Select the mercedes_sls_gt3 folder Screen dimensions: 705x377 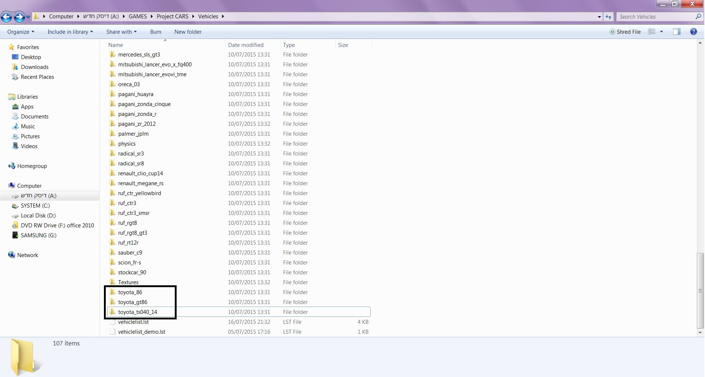tap(139, 54)
